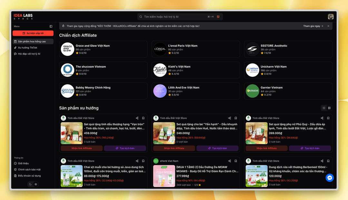
Task: Open the "Yến hạnh" gift set thumbnail
Action: click(x=164, y=133)
